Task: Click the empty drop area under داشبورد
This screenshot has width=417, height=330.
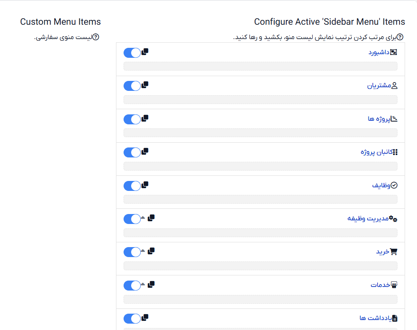Action: coord(260,66)
